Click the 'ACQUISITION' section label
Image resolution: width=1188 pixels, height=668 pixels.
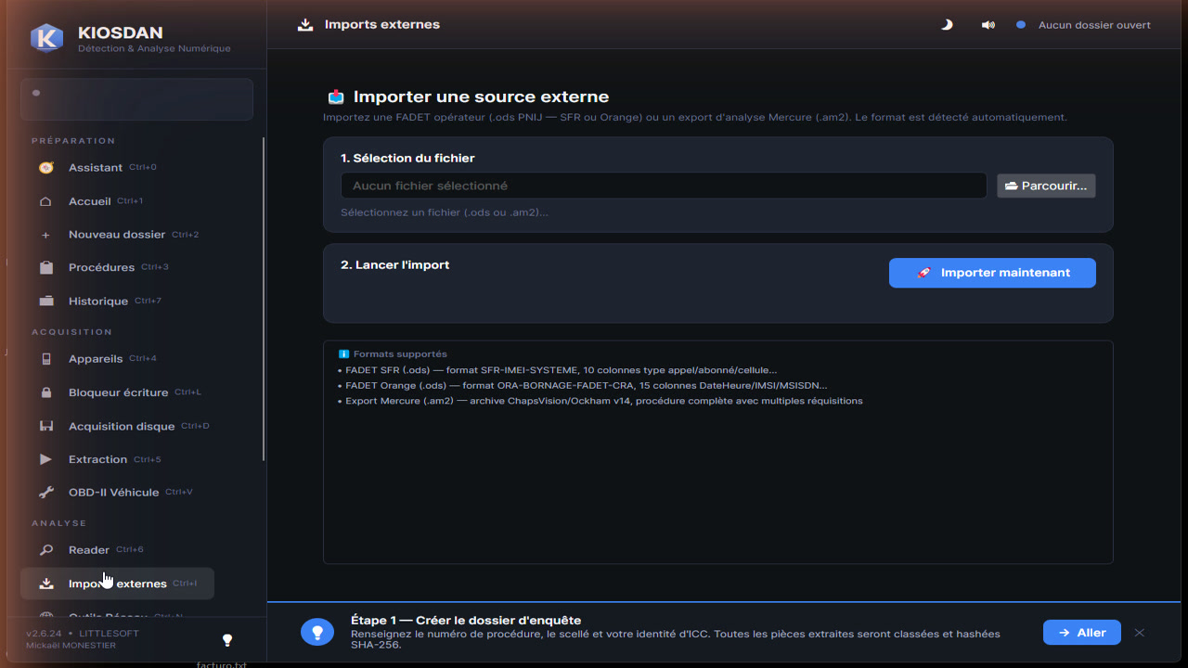pyautogui.click(x=71, y=332)
